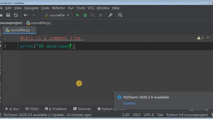Open Search Everywhere magnifier icon

pyautogui.click(x=120, y=15)
